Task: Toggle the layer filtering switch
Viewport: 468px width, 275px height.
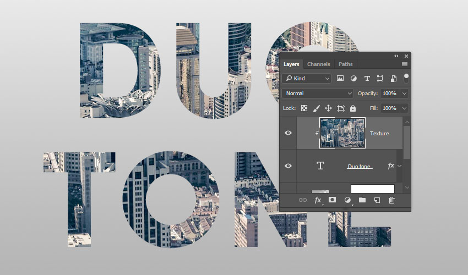Action: [406, 78]
